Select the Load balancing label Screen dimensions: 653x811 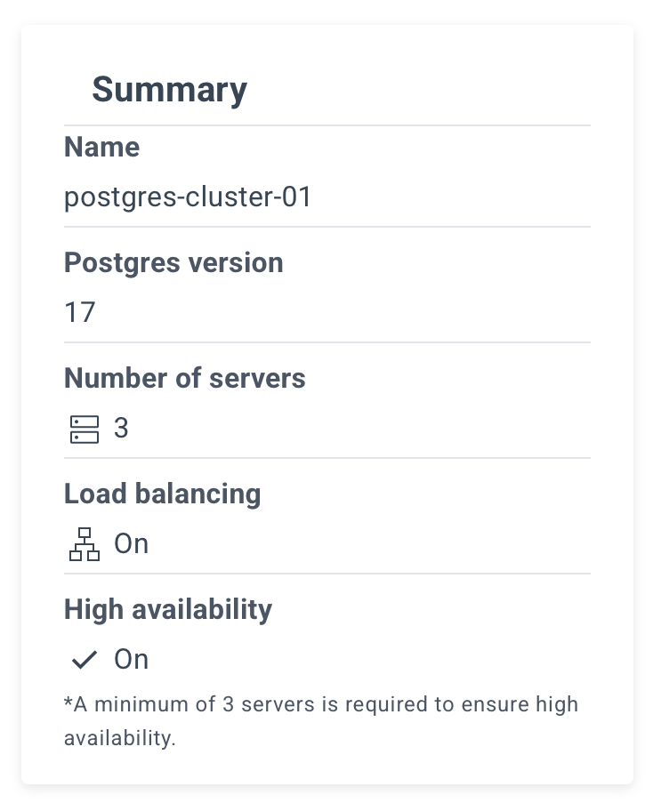point(163,494)
